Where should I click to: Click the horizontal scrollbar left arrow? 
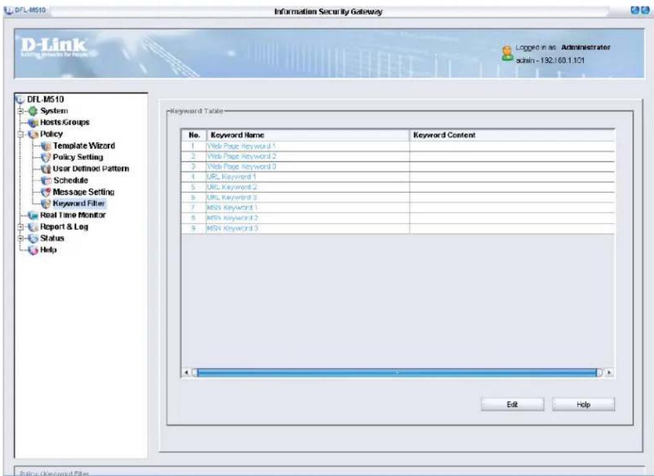click(x=186, y=372)
